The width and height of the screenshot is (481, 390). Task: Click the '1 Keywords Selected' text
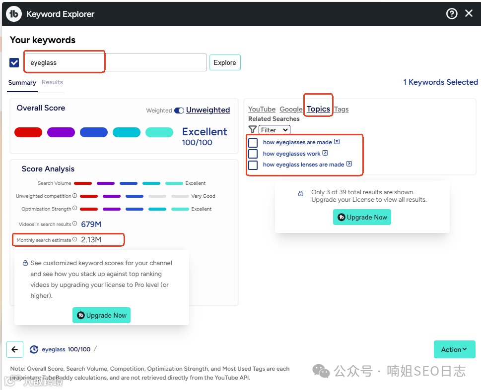pyautogui.click(x=440, y=82)
